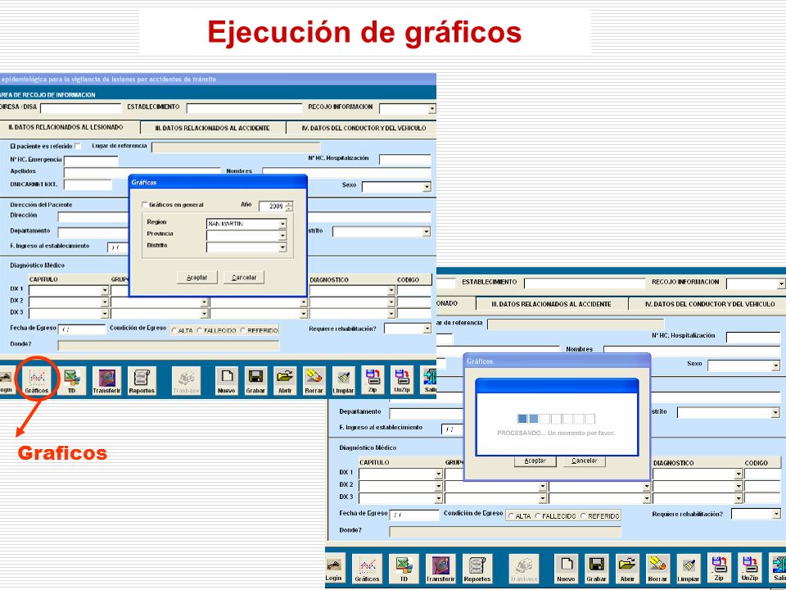Click Borrar eraser icon in upper-left window

(x=314, y=380)
